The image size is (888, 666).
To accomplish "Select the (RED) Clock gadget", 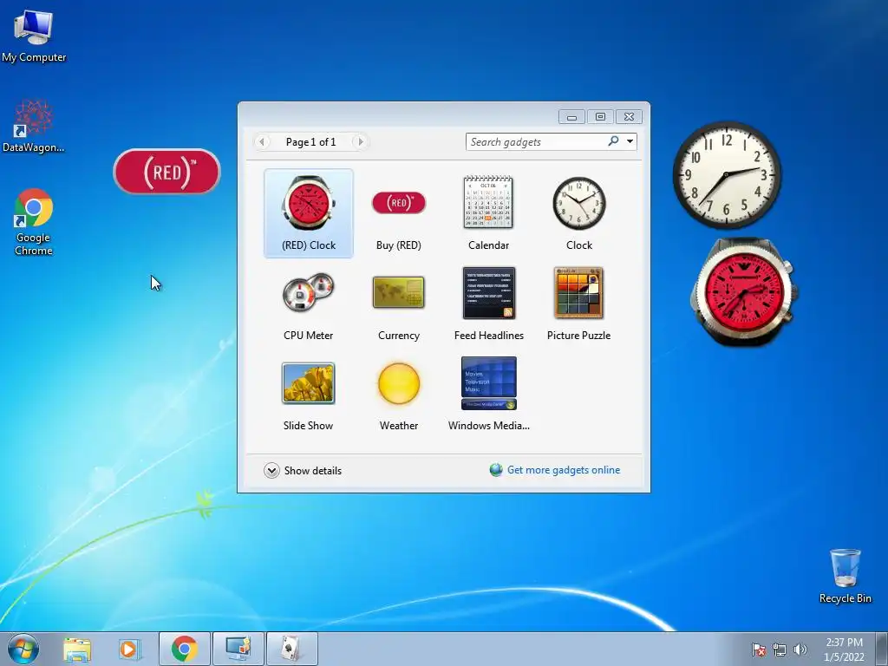I will (x=309, y=213).
